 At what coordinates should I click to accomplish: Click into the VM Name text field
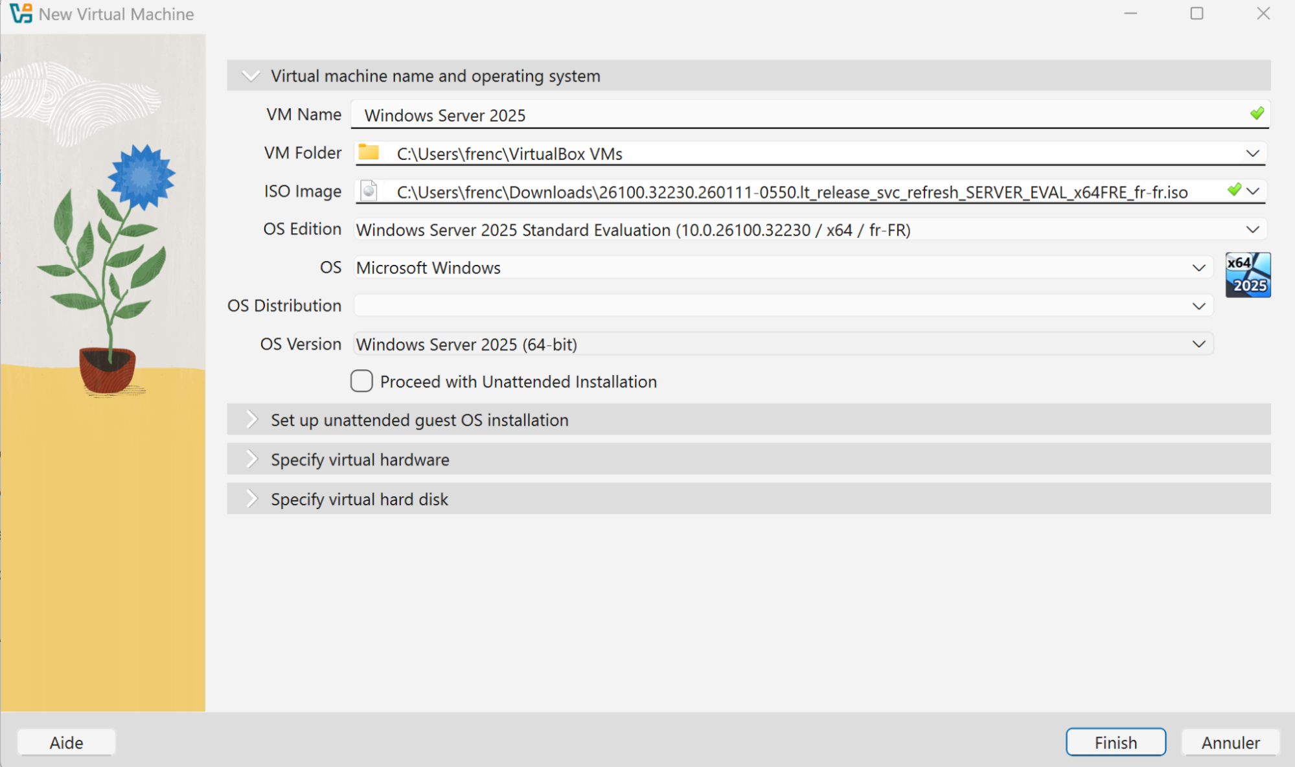(x=810, y=115)
